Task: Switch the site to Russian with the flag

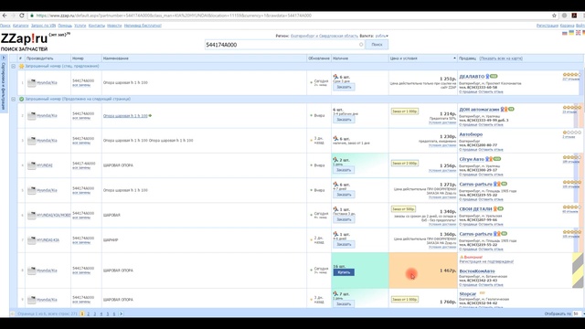Action: point(565,33)
